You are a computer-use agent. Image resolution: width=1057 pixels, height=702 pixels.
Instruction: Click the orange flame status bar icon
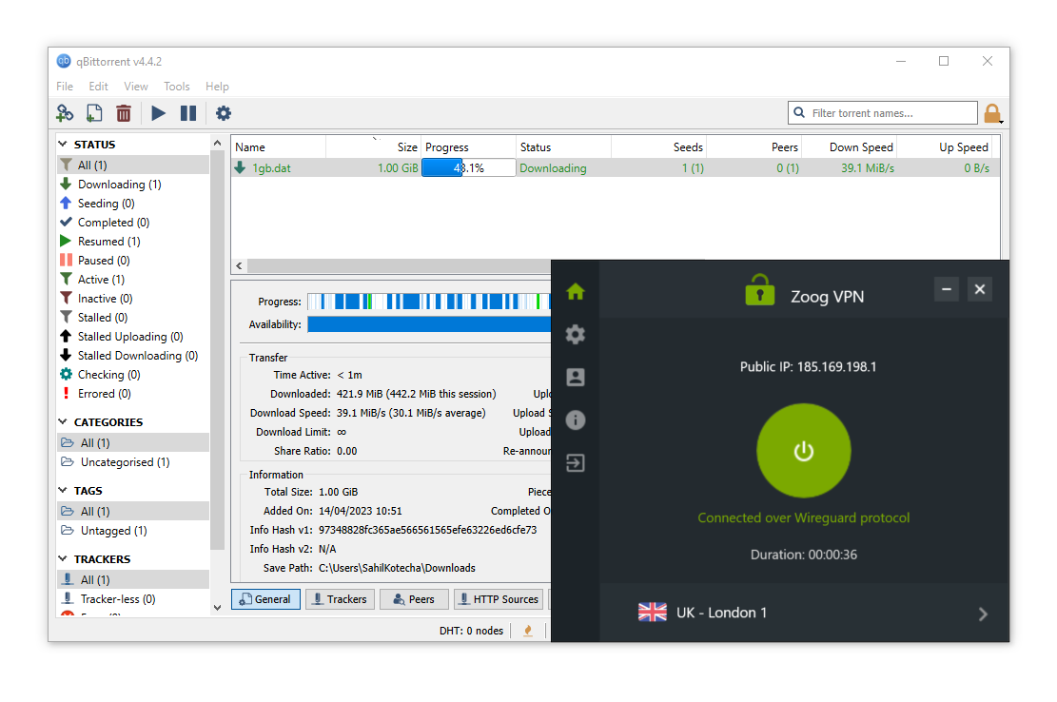[x=528, y=631]
